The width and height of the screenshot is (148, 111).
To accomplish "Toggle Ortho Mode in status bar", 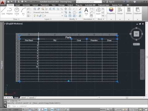I will [x=33, y=109].
